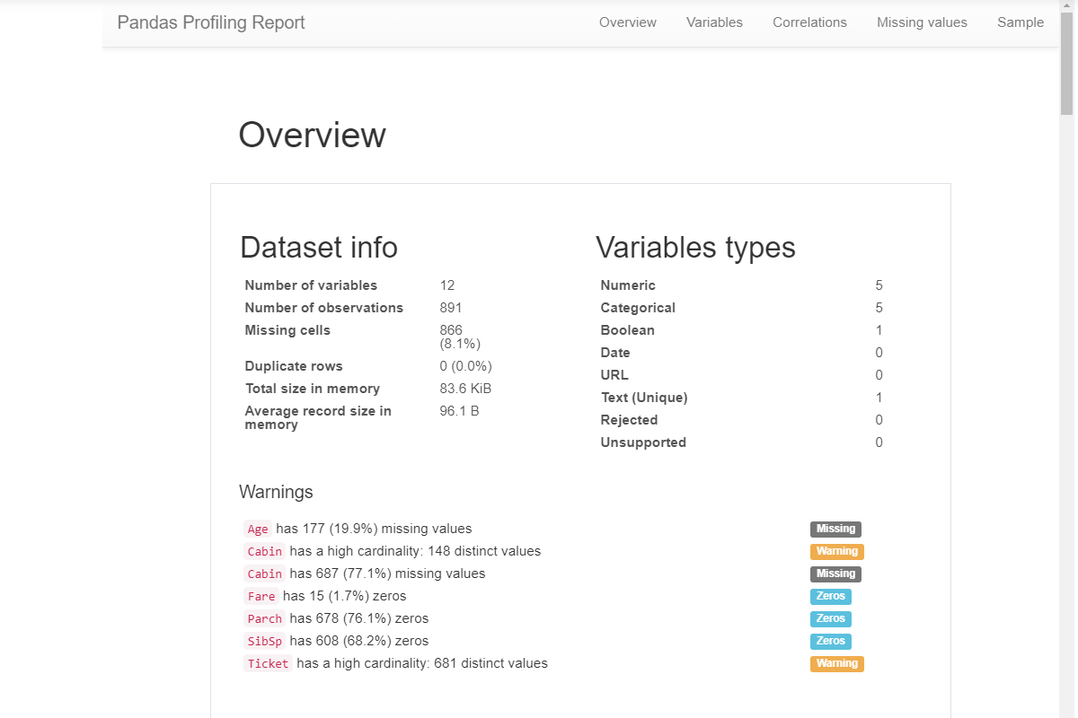The height and width of the screenshot is (718, 1078).
Task: Click the Cabin high cardinality warning variable
Action: click(x=264, y=551)
